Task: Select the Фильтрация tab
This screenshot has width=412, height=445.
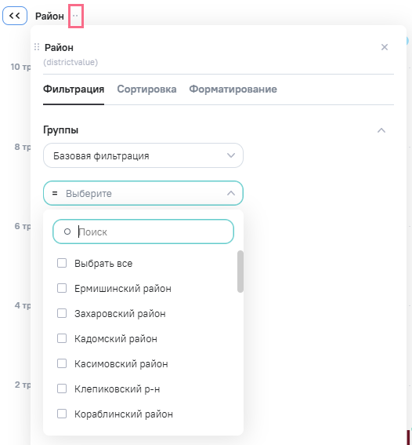Action: point(74,89)
